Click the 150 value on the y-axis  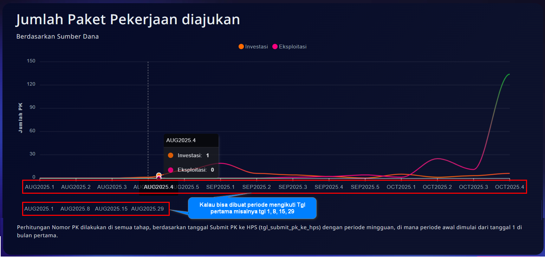31,61
